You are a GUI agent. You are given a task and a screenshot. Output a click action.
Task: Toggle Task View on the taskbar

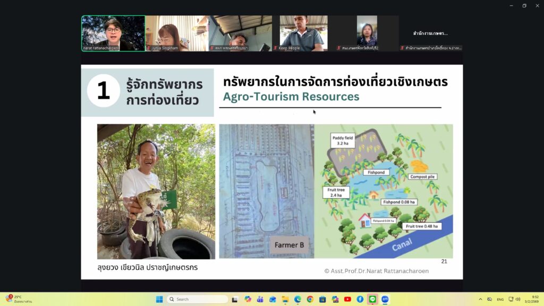click(234, 299)
